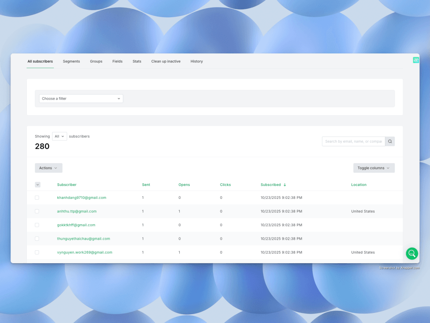Screen dimensions: 430x323
Task: Open the Clean up inactive tab
Action: [166, 61]
